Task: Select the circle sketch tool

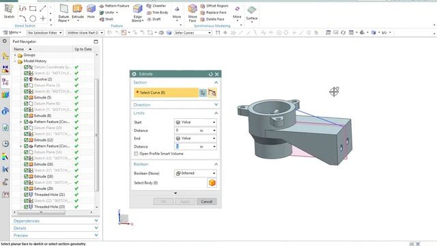Action: [x=33, y=18]
